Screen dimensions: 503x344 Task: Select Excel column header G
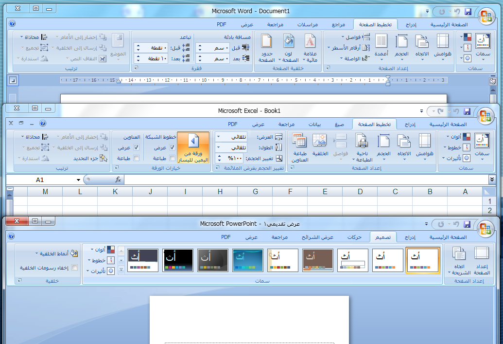pyautogui.click(x=255, y=192)
